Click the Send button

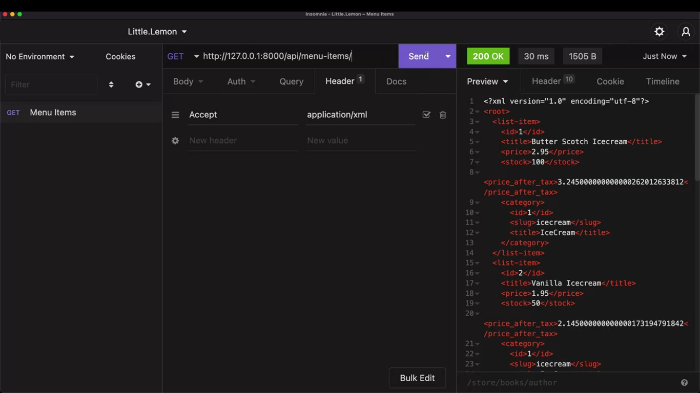coord(418,56)
